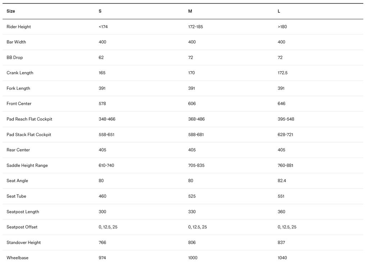This screenshot has width=368, height=265.
Task: Click Front Center value 606
Action: (x=192, y=103)
